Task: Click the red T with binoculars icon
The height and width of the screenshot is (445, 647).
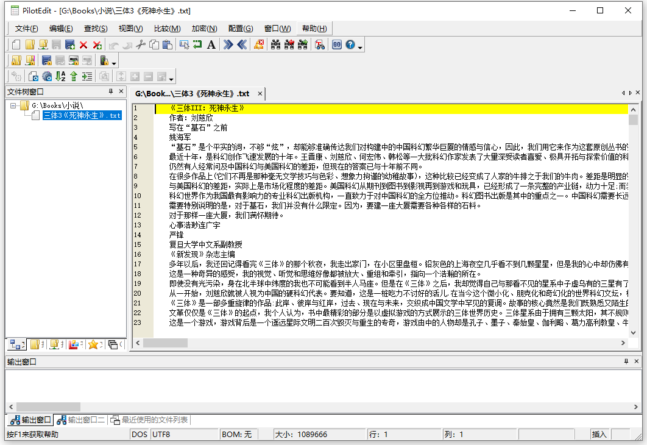Action: pos(319,44)
